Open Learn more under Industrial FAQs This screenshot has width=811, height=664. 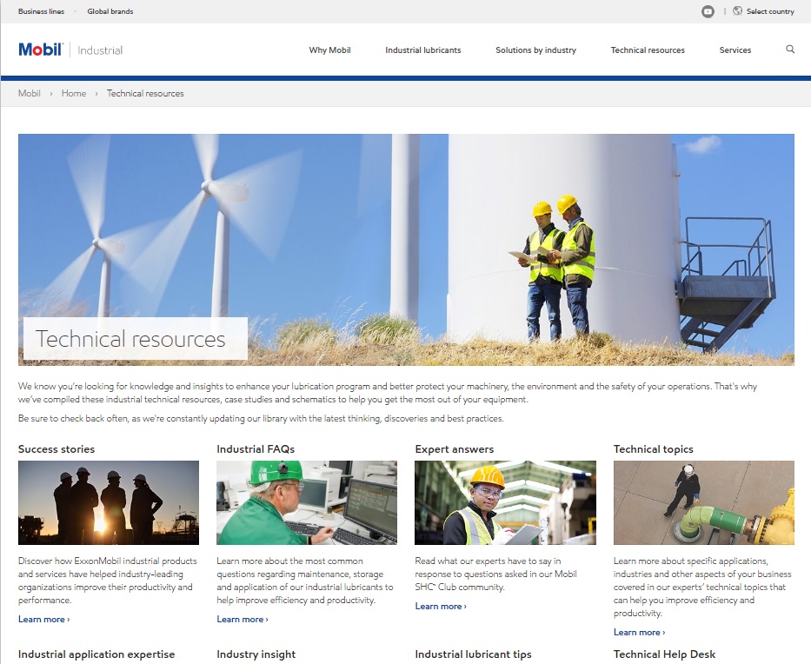tap(239, 619)
